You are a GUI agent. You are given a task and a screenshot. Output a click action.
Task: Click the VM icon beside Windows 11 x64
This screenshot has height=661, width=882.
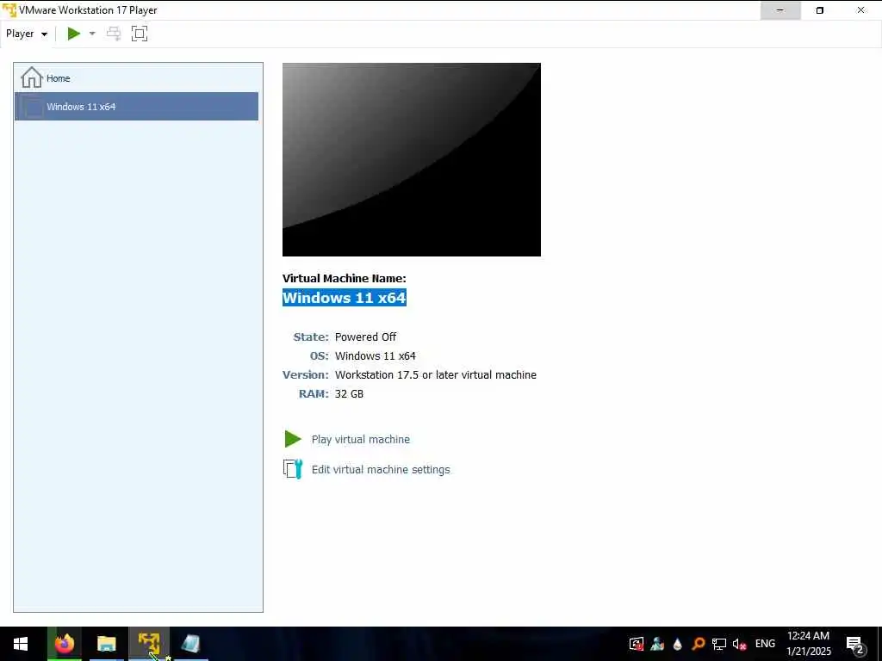(x=34, y=107)
